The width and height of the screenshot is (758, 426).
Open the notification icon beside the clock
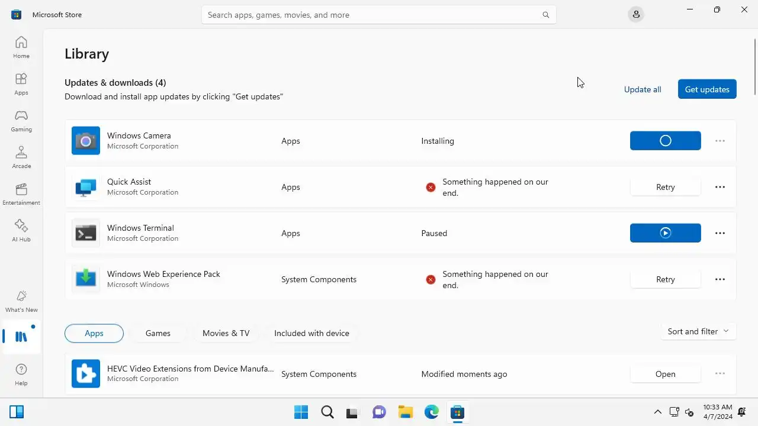pos(741,412)
